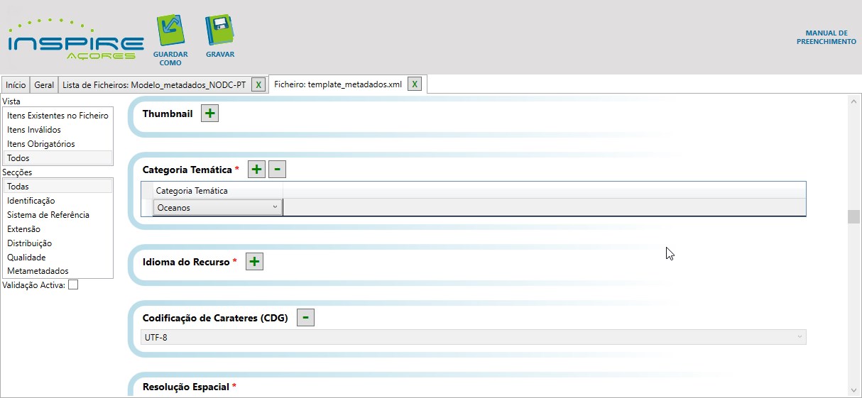
Task: Close the template_metadados.xml file tab
Action: click(415, 84)
